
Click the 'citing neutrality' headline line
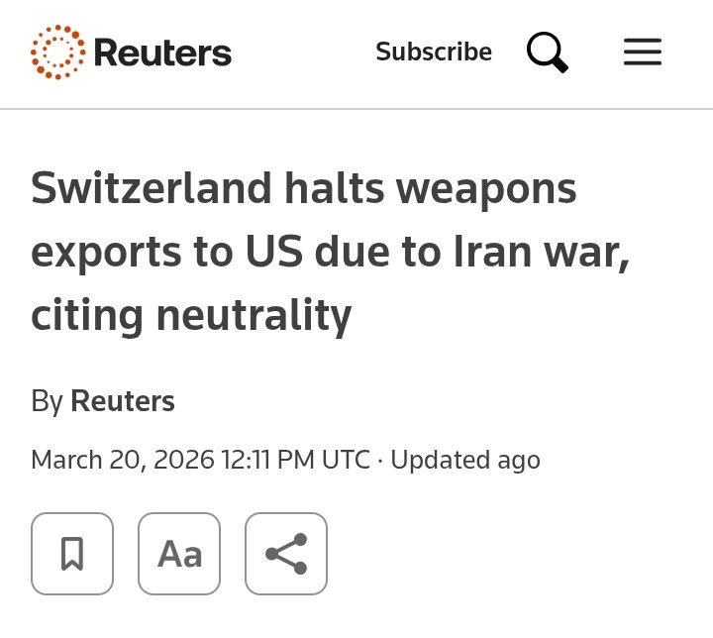pos(191,315)
